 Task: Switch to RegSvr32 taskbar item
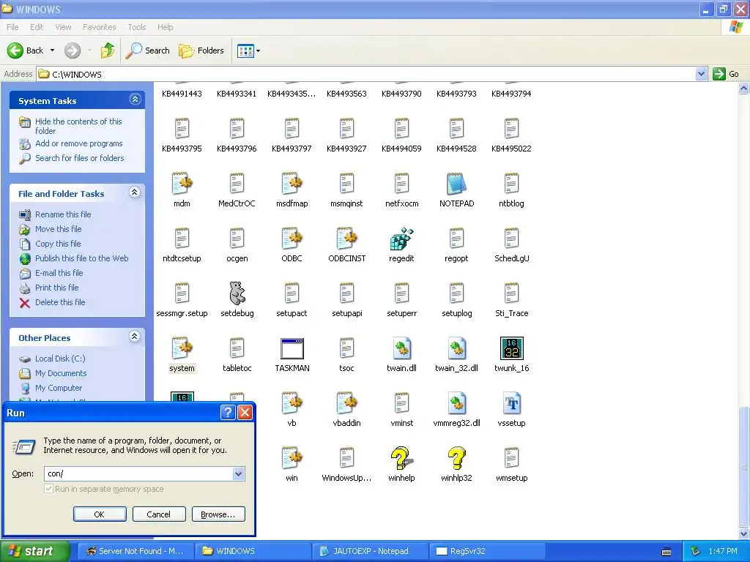[487, 551]
